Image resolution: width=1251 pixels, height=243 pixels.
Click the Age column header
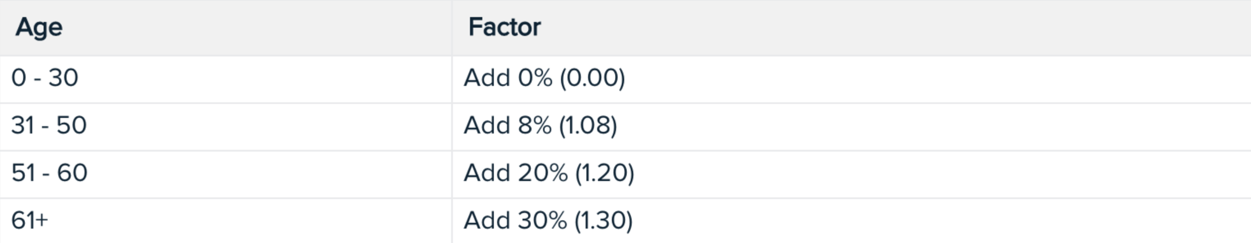click(226, 27)
